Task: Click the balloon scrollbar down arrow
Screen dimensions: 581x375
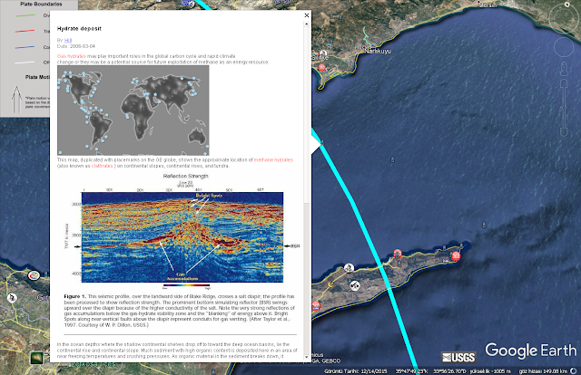Action: tap(307, 357)
